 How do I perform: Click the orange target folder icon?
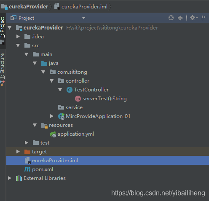pyautogui.click(x=27, y=152)
